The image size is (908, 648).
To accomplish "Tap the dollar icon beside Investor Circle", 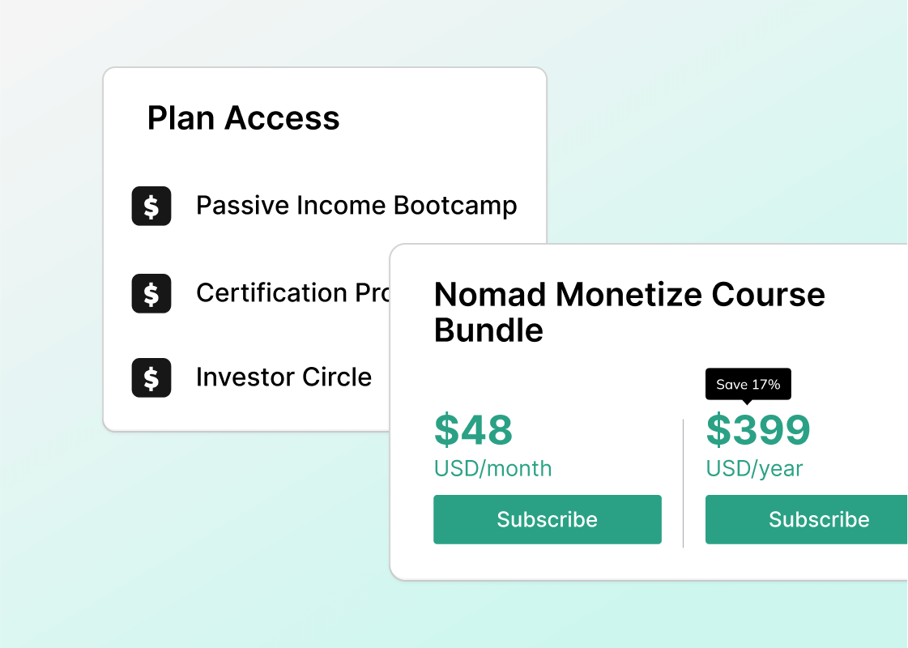I will pyautogui.click(x=151, y=377).
